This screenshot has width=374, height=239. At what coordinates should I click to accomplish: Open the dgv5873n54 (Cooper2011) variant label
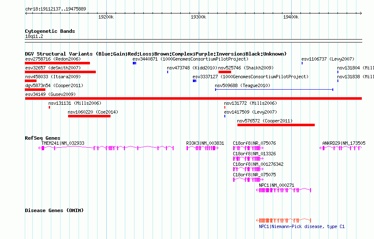click(x=54, y=85)
